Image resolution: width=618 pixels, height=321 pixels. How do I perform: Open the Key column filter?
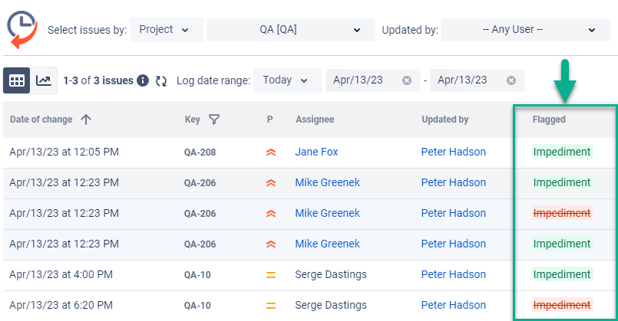pos(214,120)
